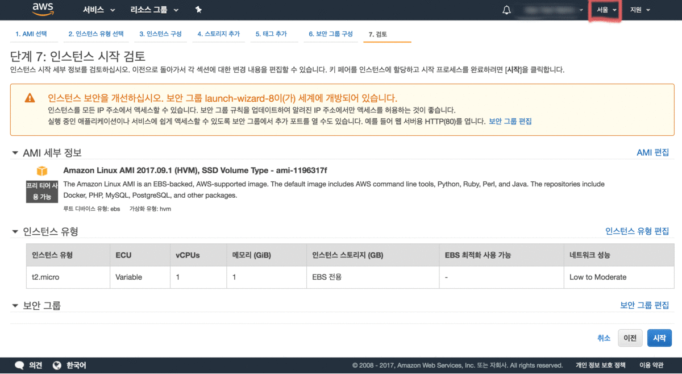Open the 서울 region selector
The width and height of the screenshot is (682, 374).
pos(606,10)
